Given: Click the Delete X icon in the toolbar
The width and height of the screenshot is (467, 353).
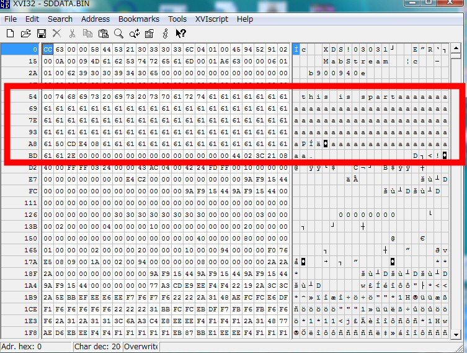Looking at the screenshot, I should tap(56, 33).
